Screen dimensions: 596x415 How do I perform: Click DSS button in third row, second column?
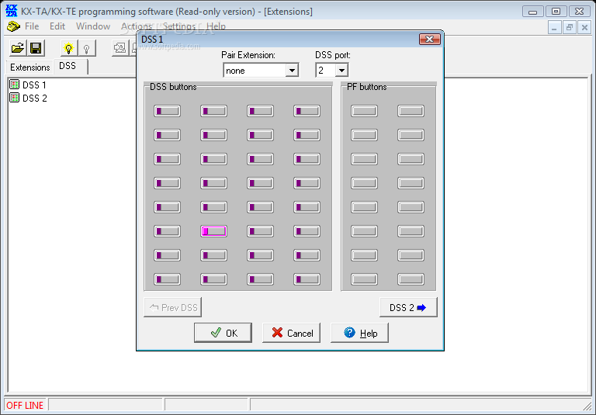[213, 159]
